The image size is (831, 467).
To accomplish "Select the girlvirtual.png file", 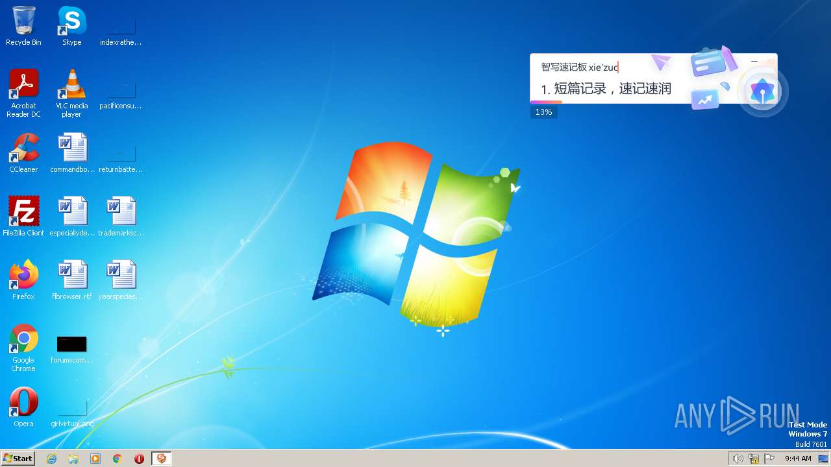I will point(72,413).
